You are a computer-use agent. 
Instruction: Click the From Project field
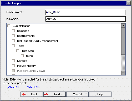(x=85, y=12)
